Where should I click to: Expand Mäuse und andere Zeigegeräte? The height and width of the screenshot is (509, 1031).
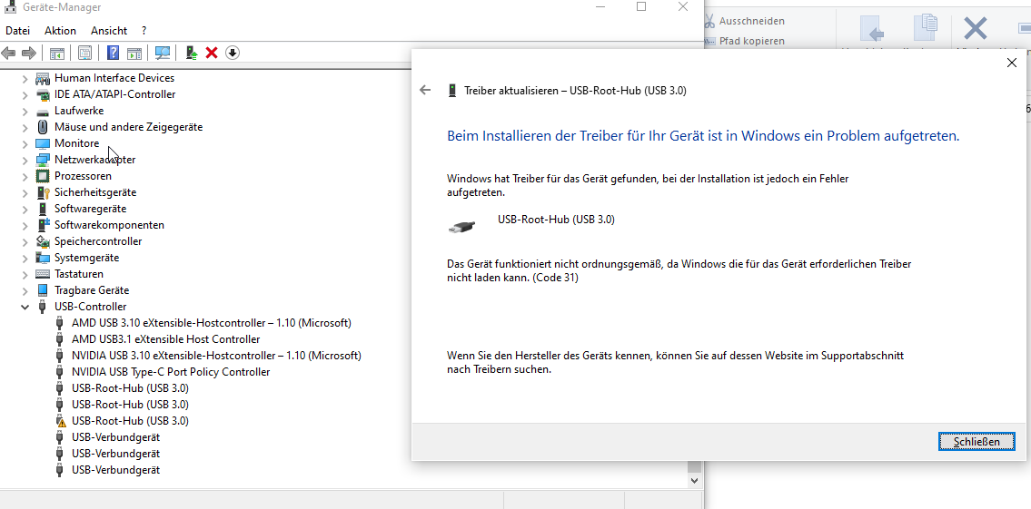[25, 127]
